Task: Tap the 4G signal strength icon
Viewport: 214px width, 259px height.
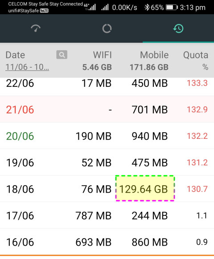Action: (x=90, y=7)
